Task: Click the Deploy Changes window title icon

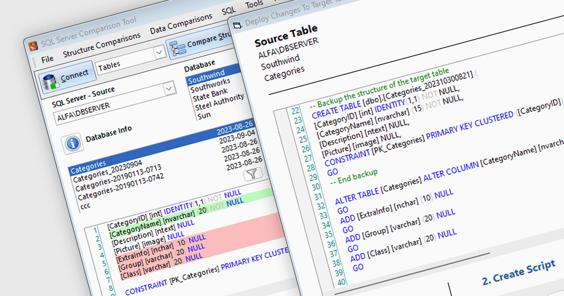Action: pos(237,25)
